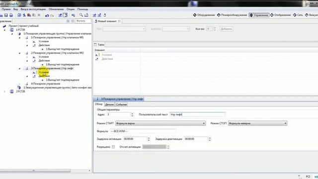Viewport: 318px width, 179px height.
Task: Click the Cut scissors toolbar icon
Action: pyautogui.click(x=24, y=15)
